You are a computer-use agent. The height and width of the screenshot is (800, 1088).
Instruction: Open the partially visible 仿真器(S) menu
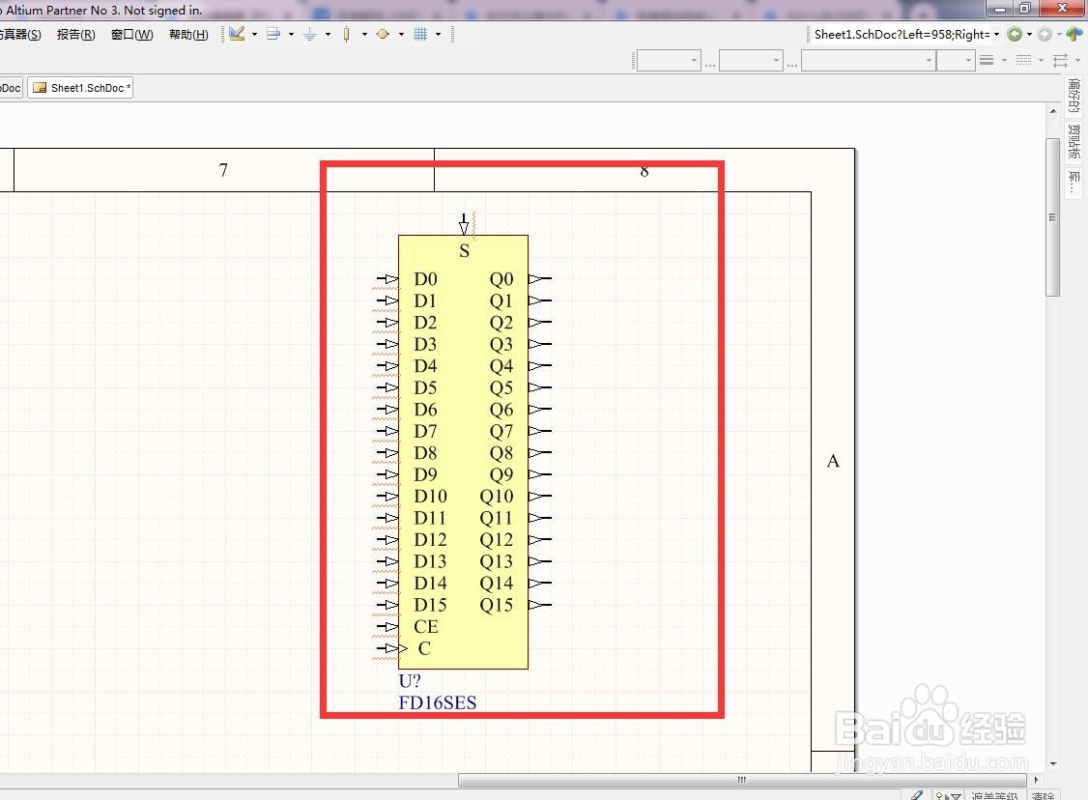pyautogui.click(x=20, y=34)
